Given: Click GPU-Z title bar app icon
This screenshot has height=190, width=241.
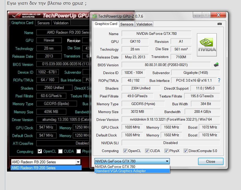Looking at the screenshot, I should [94, 16].
